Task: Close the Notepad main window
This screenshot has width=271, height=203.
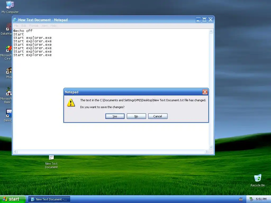Action: tap(210, 20)
